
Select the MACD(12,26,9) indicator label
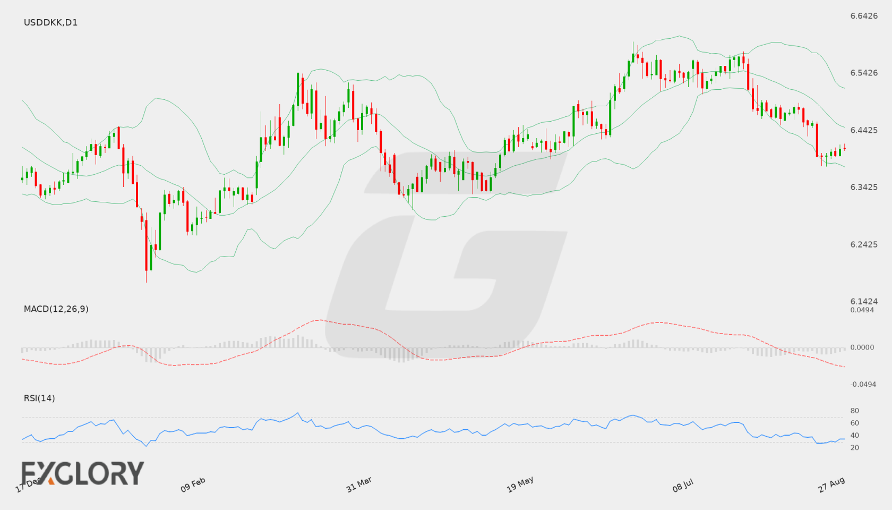tap(56, 309)
